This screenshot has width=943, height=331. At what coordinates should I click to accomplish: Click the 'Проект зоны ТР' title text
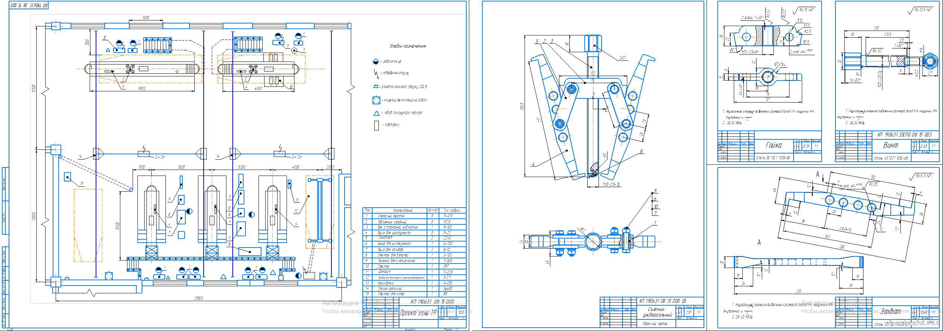[418, 313]
